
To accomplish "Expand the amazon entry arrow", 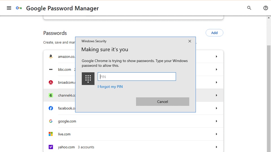I will (217, 56).
